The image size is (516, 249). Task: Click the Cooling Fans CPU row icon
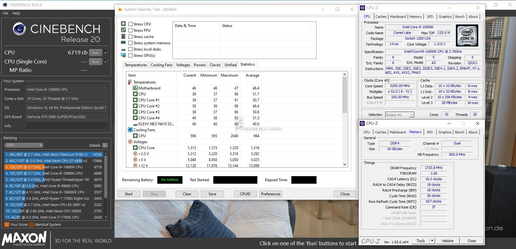(x=135, y=136)
